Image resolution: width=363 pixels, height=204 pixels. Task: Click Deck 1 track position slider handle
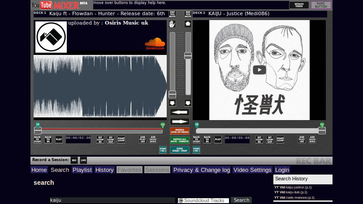38,131
